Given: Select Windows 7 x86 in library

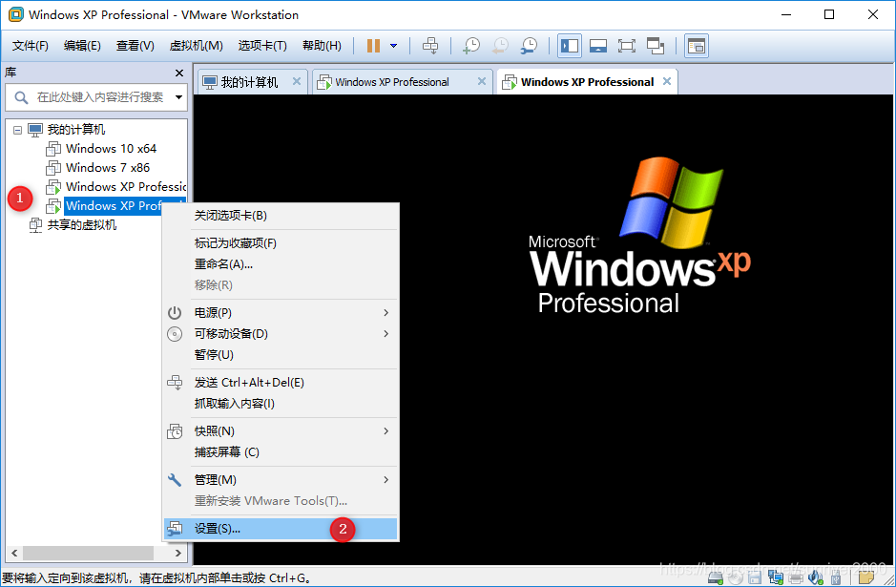Looking at the screenshot, I should click(108, 167).
